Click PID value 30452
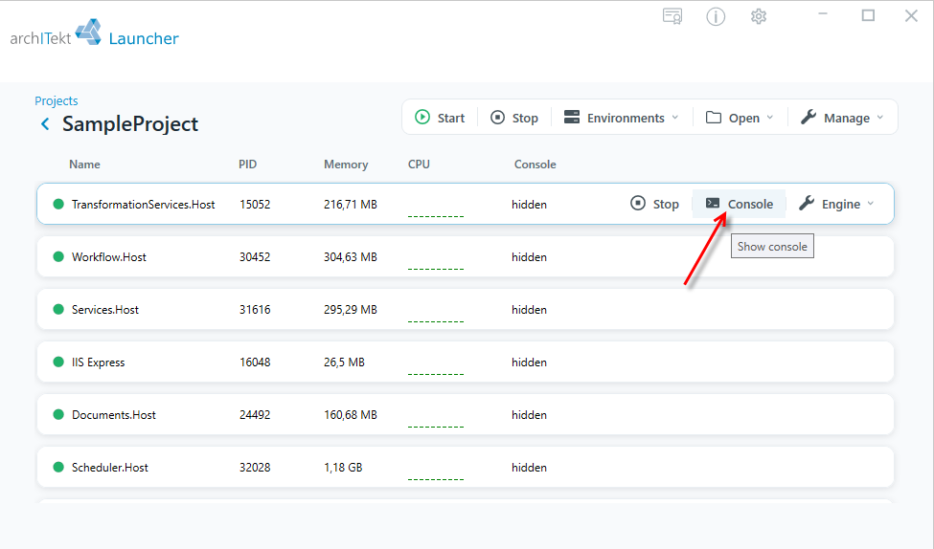 tap(255, 257)
